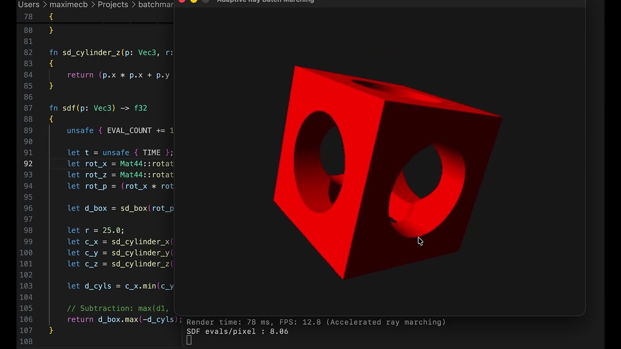Click the 'fn sd_cylinder_z' function name
Image resolution: width=621 pixels, height=349 pixels.
point(91,52)
